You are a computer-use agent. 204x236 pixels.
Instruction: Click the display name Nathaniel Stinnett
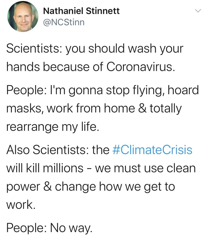tap(81, 11)
